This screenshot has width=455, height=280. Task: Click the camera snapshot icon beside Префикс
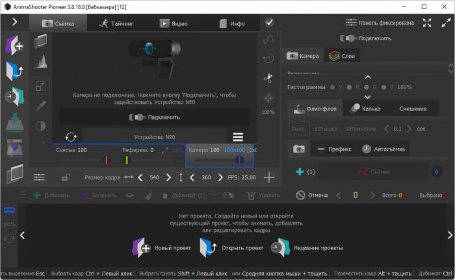(x=299, y=149)
